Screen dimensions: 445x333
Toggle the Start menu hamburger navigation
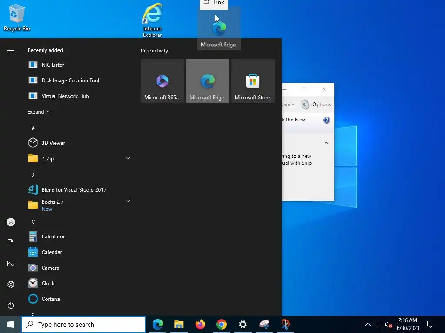coord(11,50)
